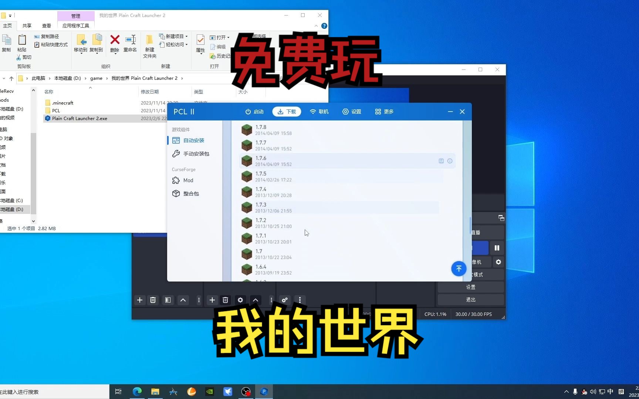This screenshot has width=639, height=399.
Task: Click the Explorer up-directory arrow
Action: click(x=11, y=78)
